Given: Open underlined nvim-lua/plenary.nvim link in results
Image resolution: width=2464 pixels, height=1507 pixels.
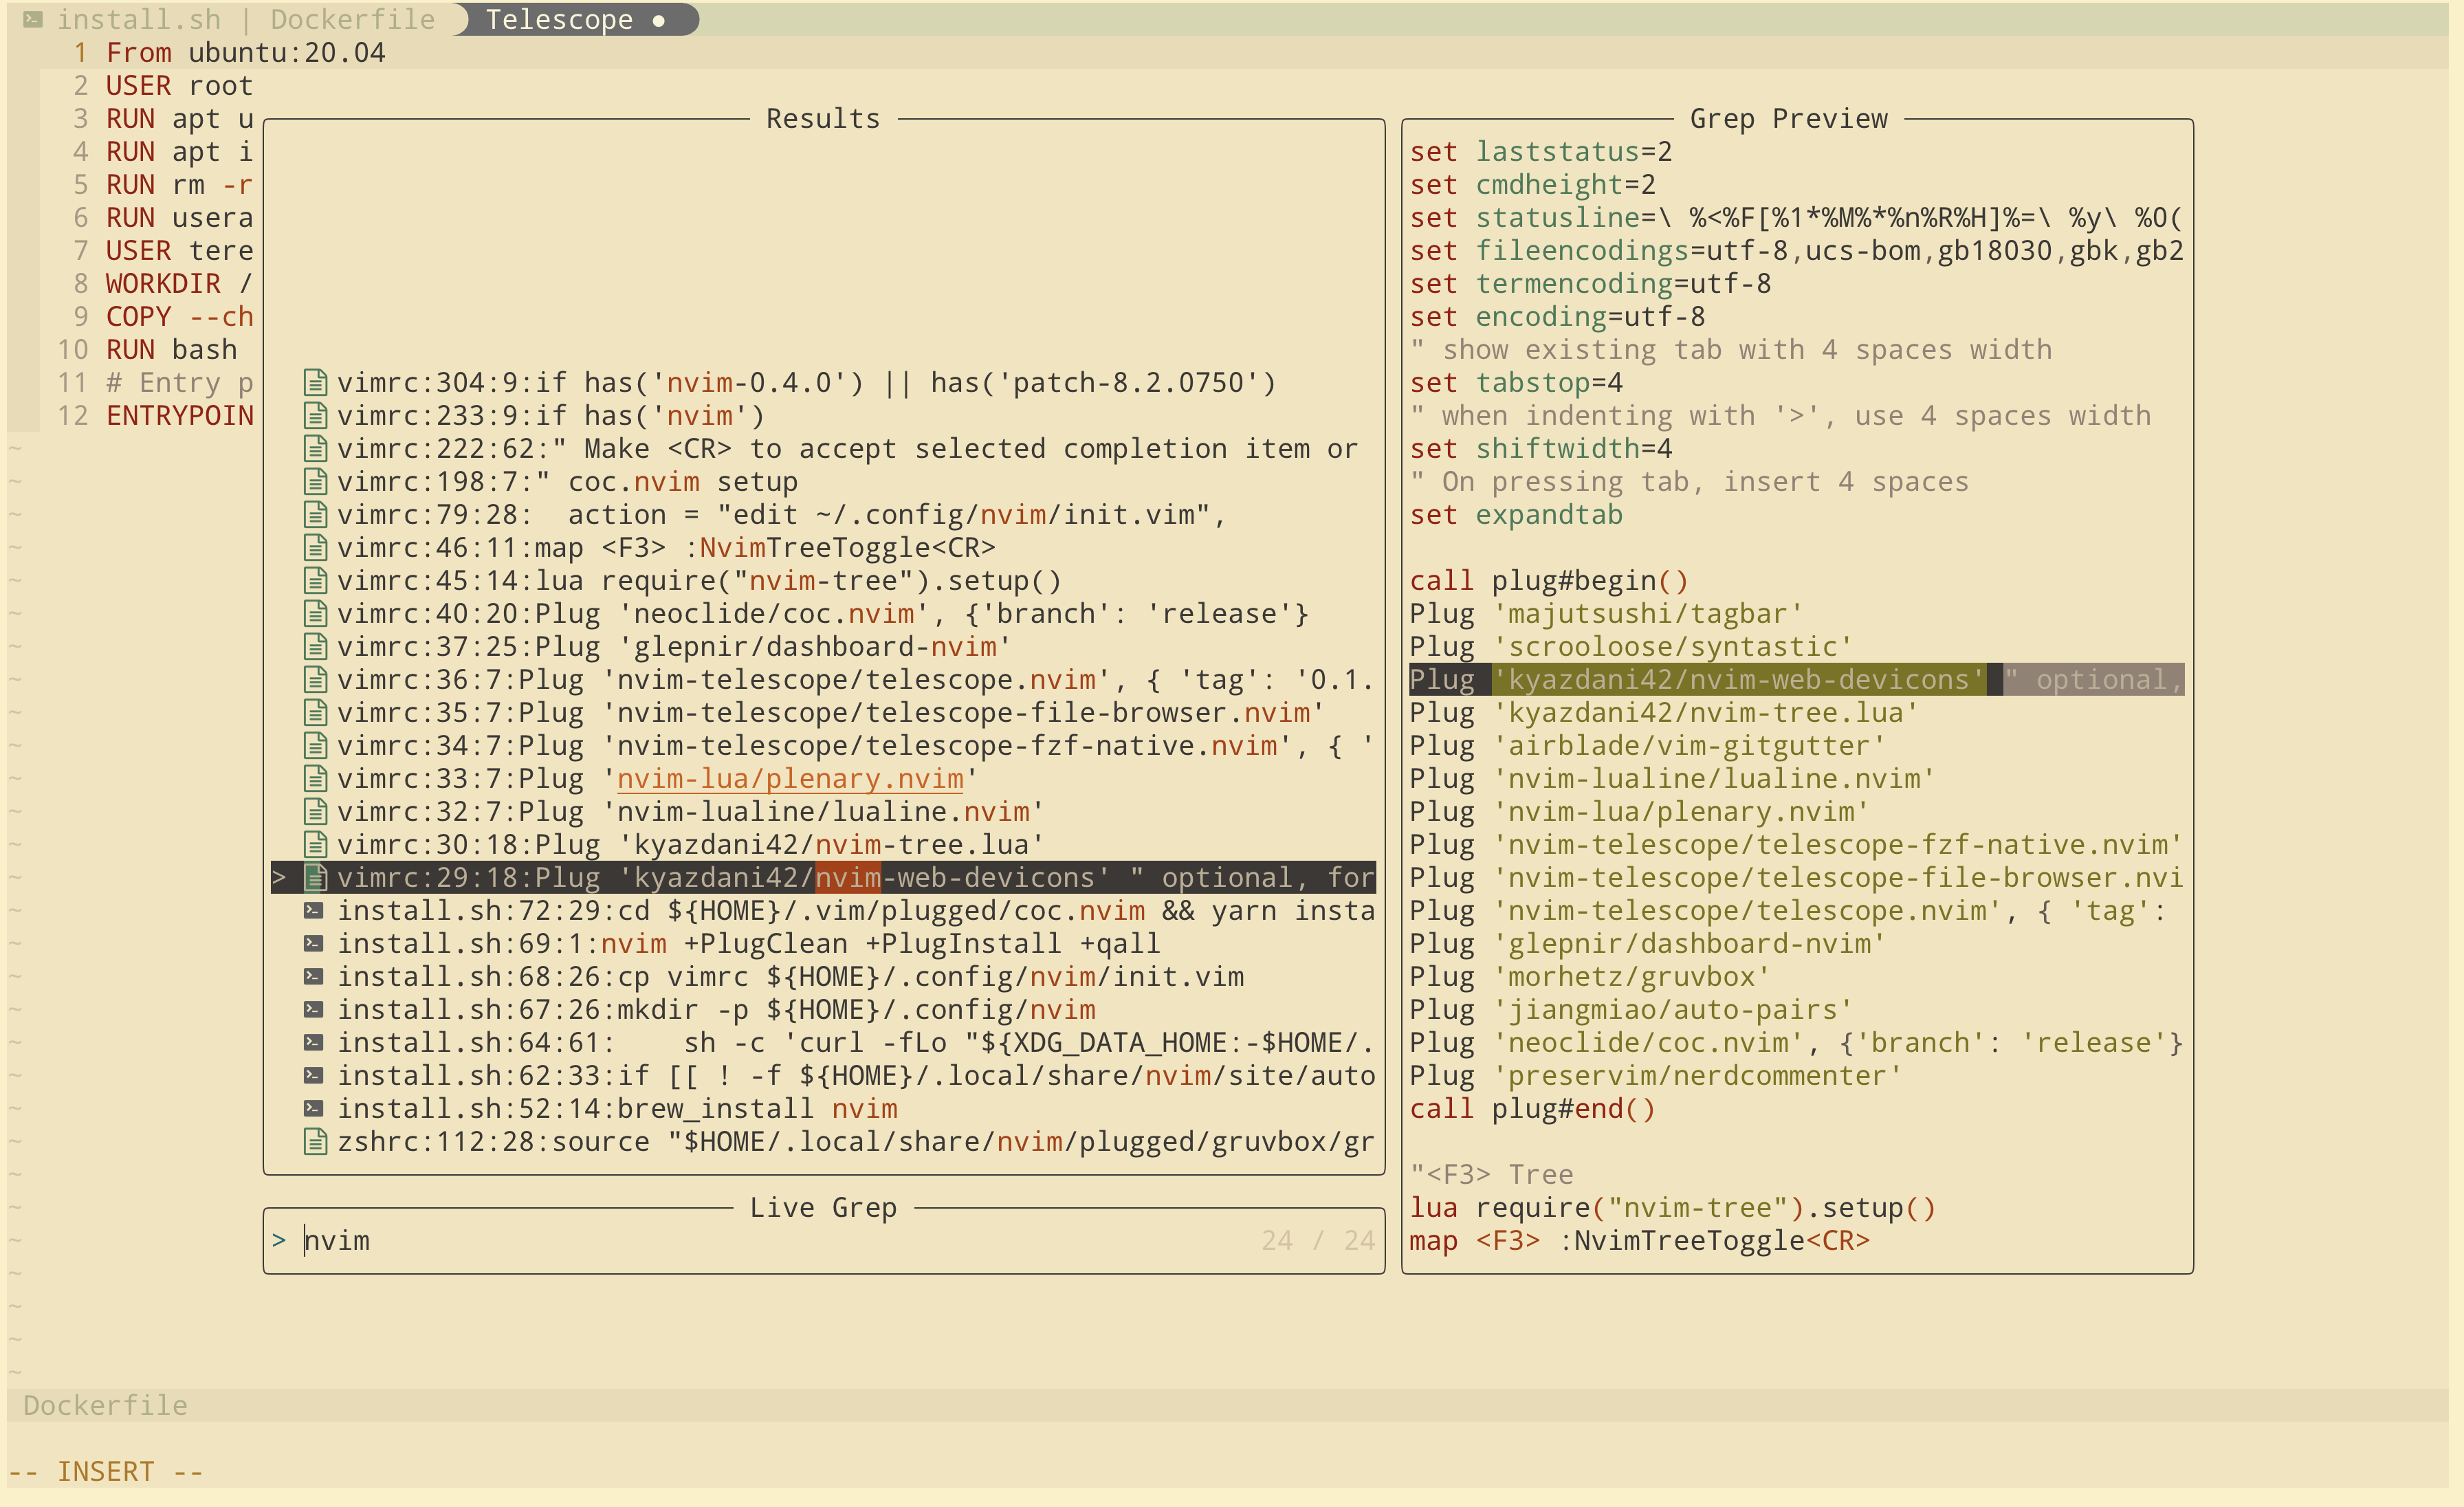Looking at the screenshot, I should pos(790,779).
